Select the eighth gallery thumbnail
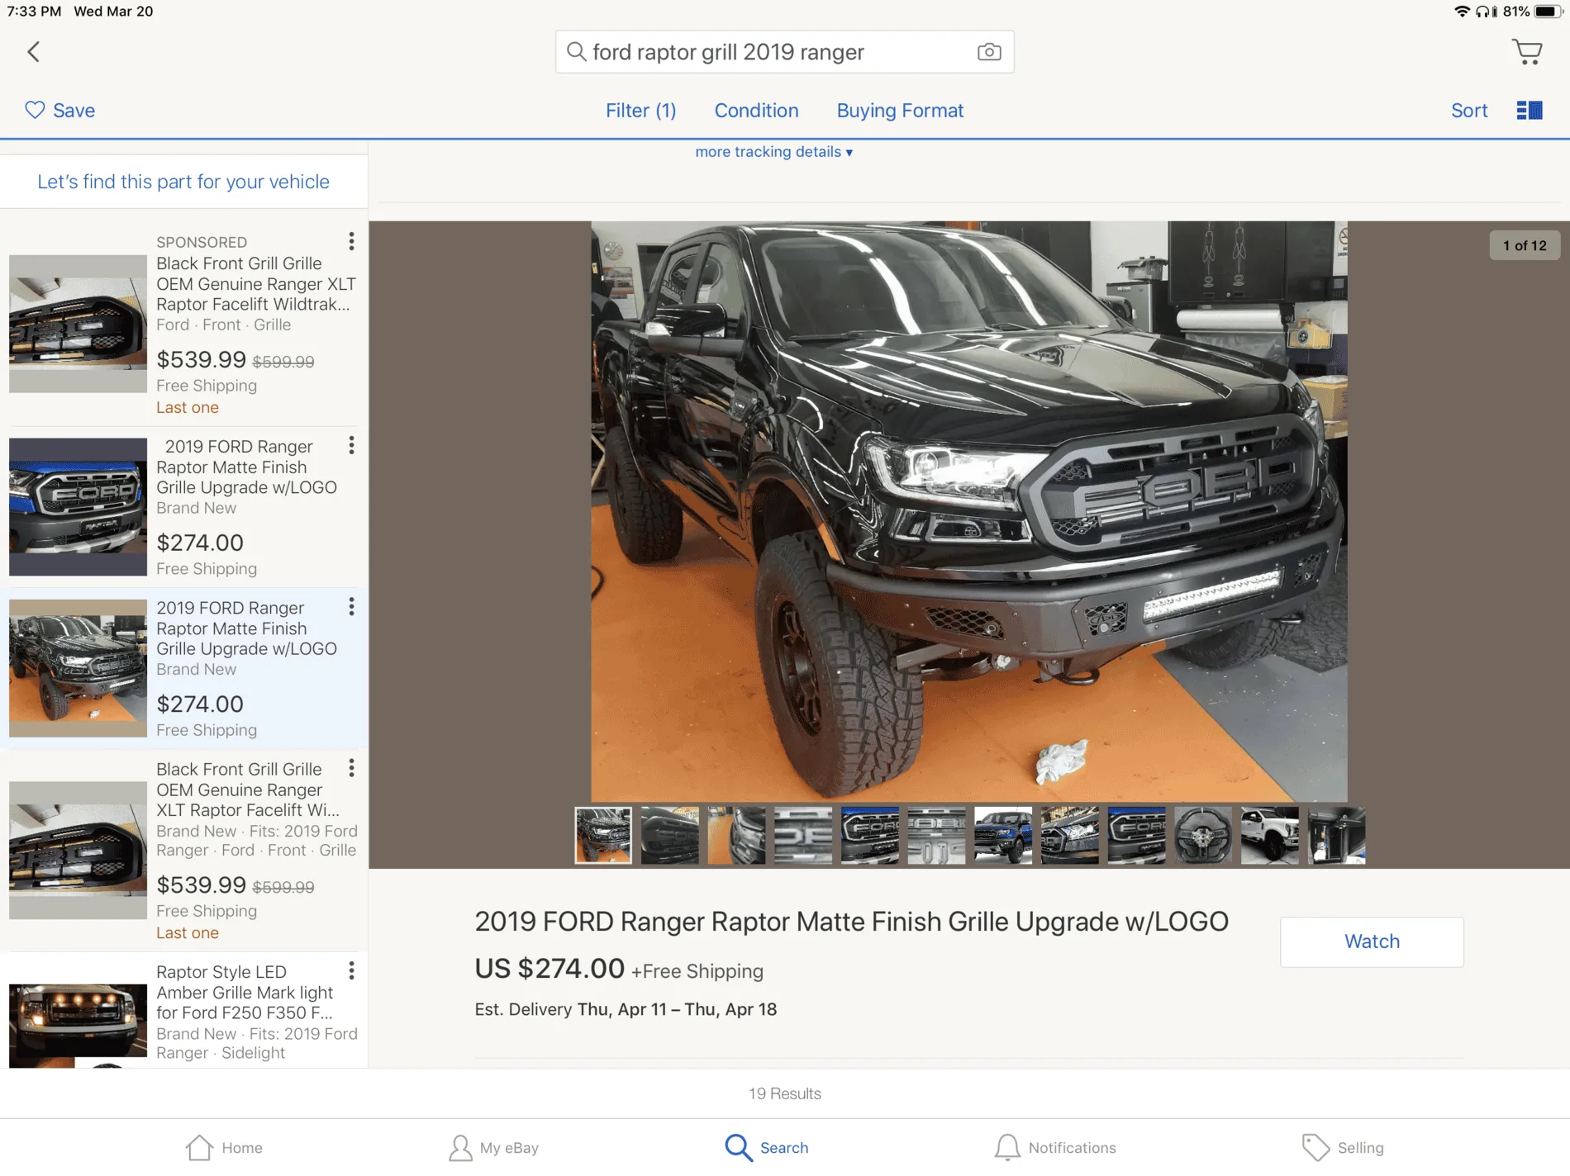 1069,836
